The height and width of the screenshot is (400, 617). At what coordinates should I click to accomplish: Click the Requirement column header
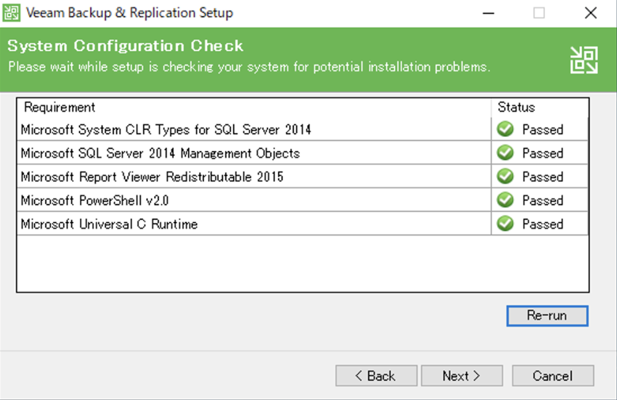254,107
